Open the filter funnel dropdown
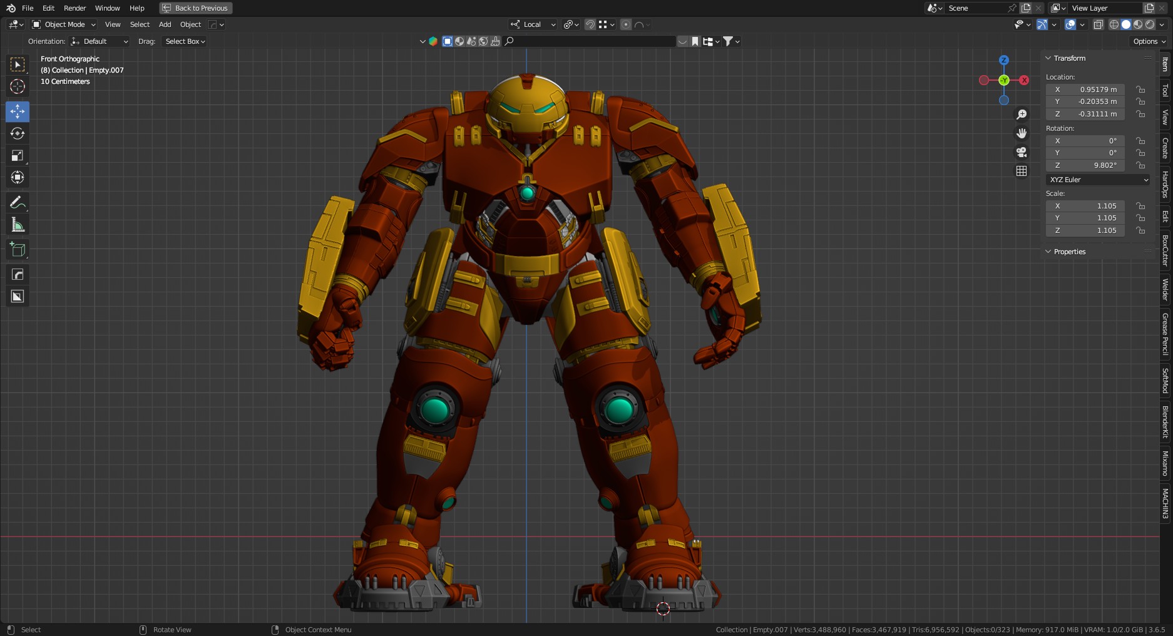The image size is (1173, 636). click(731, 41)
